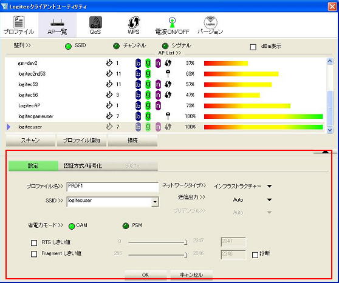Click the スキャン button
Screen dimensions: 339x283
30,141
